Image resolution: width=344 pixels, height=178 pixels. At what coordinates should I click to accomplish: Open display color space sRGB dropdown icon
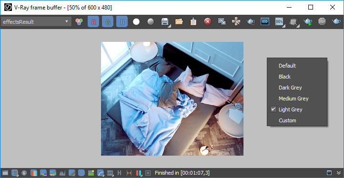coord(101,173)
